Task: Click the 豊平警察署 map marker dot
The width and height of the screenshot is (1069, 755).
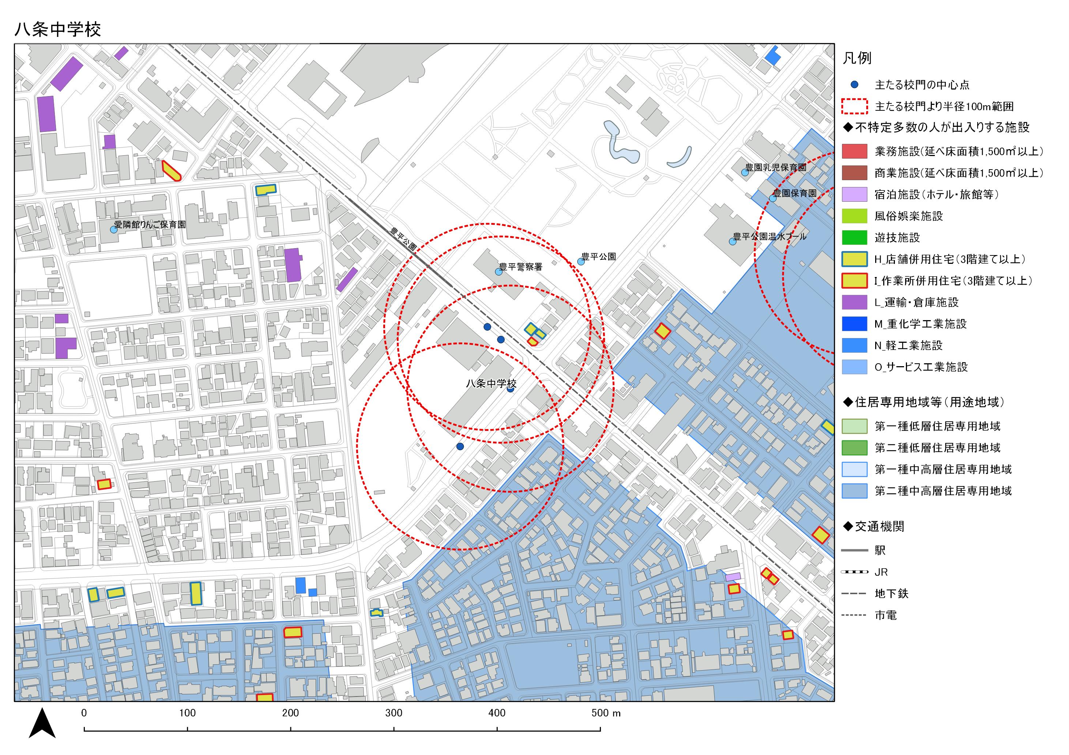Action: [498, 272]
